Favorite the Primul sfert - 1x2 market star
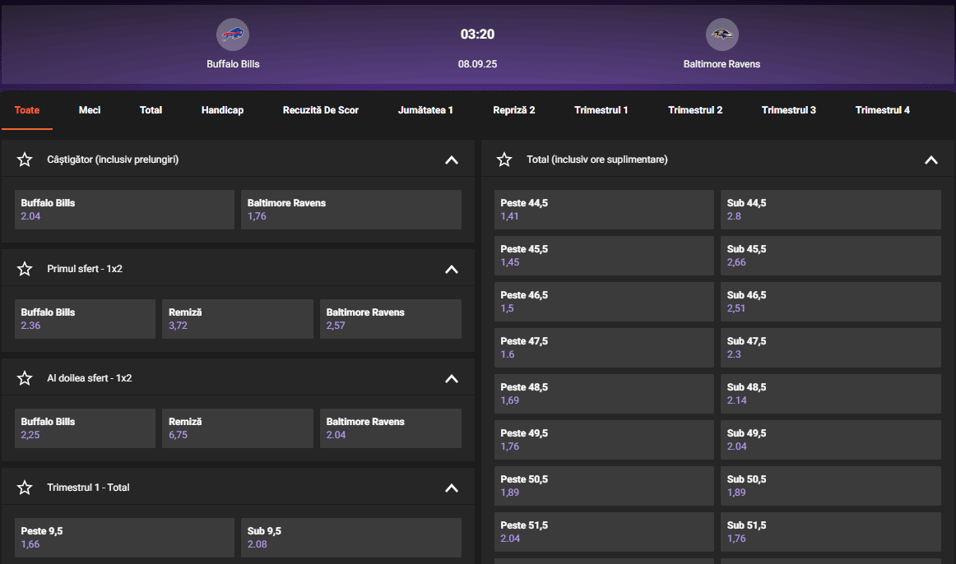Image resolution: width=956 pixels, height=564 pixels. click(25, 269)
